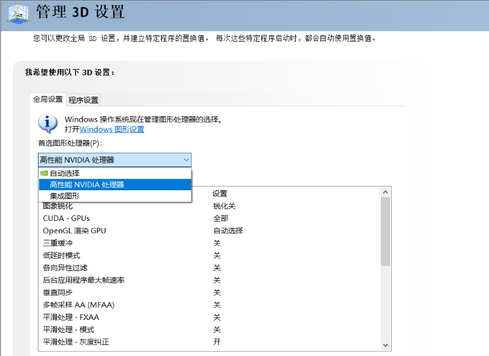
Task: Click the blue information bubble icon
Action: pyautogui.click(x=48, y=124)
